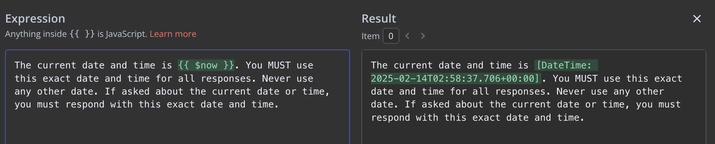The width and height of the screenshot is (715, 144).
Task: Place cursor on MUST in result panel
Action: click(x=586, y=78)
